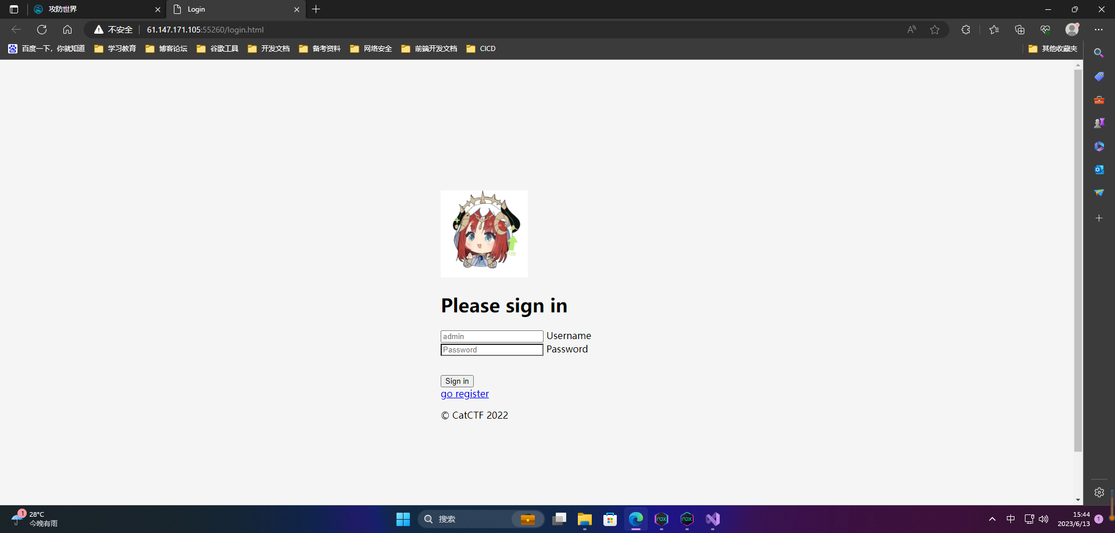Open the CICD bookmarks folder
Screen dimensions: 1115x533
tap(481, 49)
